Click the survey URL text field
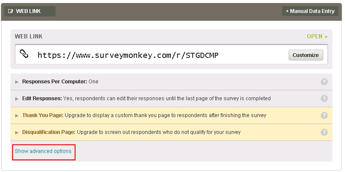Viewport: 345px width, 172px height. coord(171,54)
